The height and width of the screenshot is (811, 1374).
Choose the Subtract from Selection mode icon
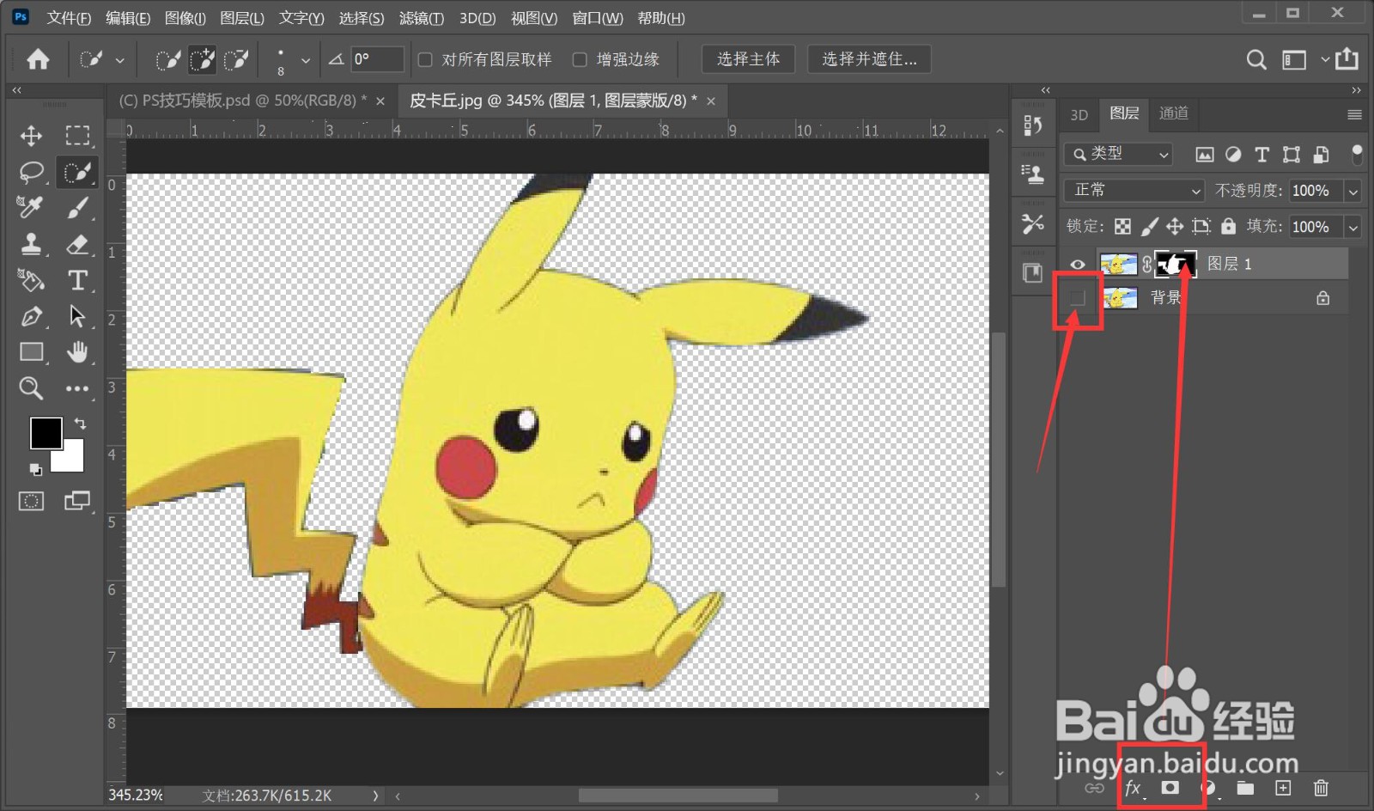pyautogui.click(x=236, y=59)
